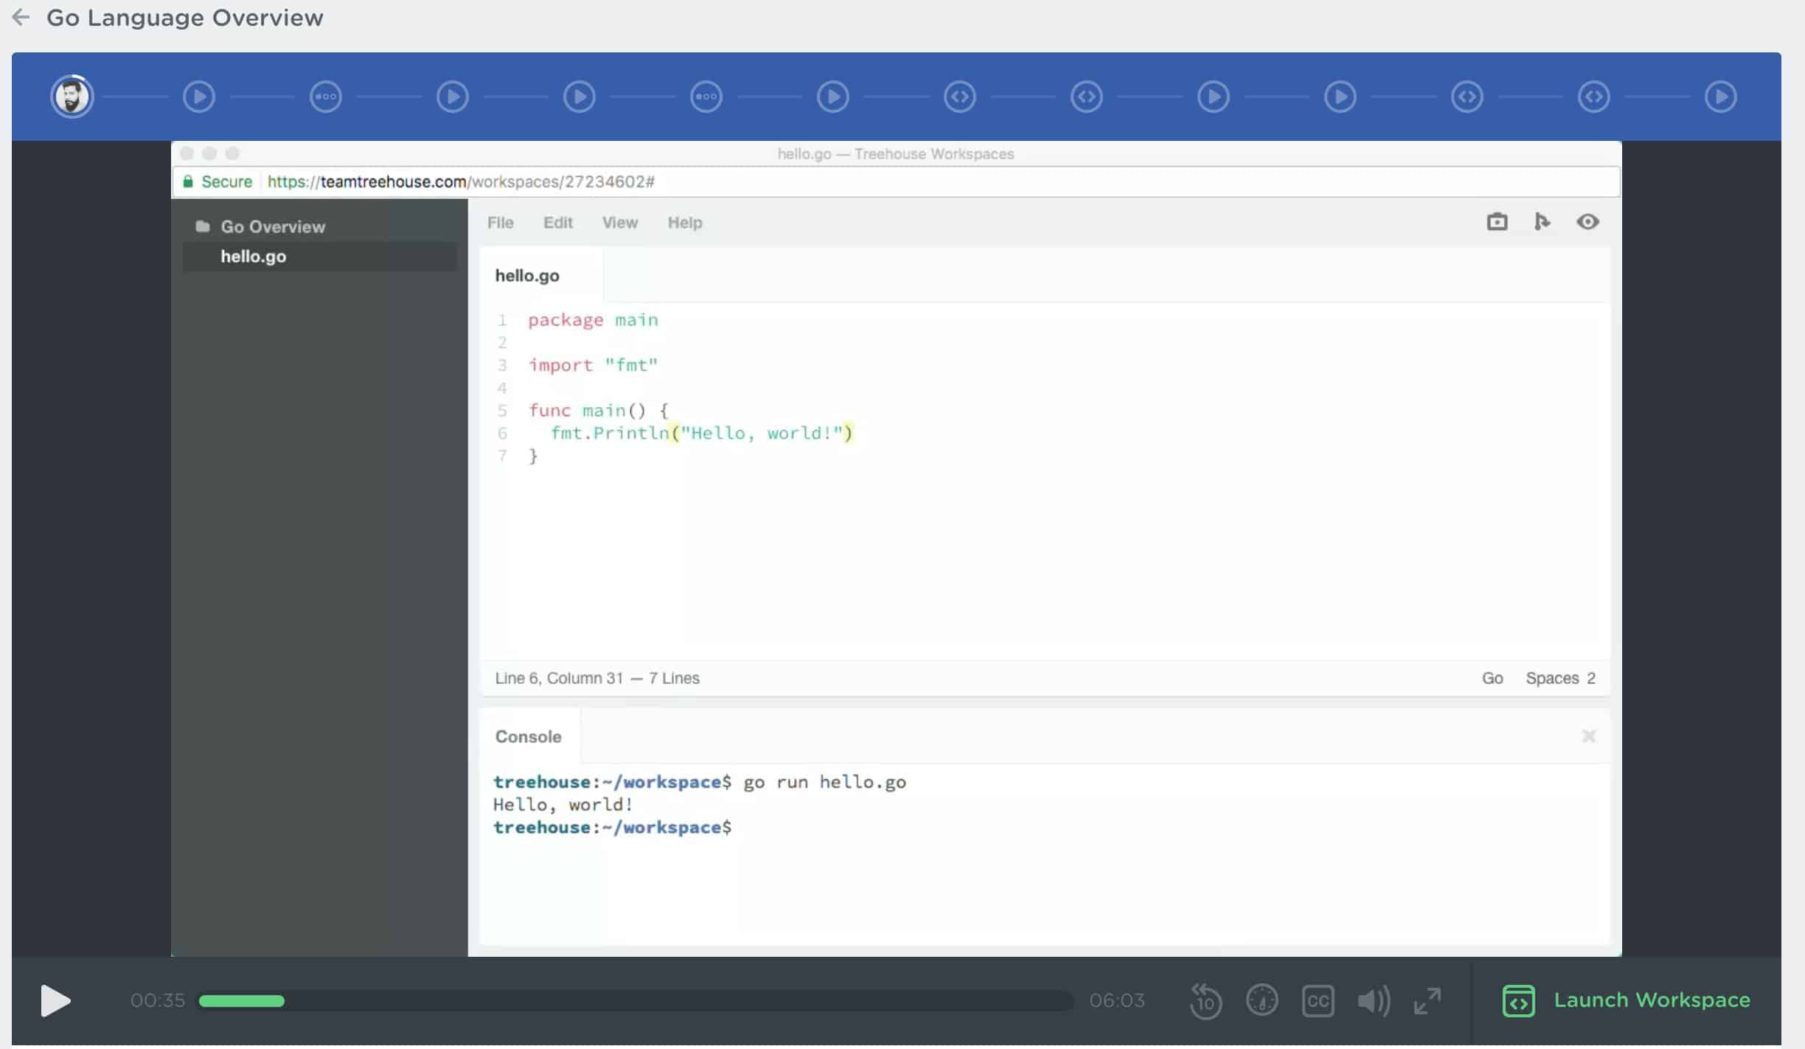
Task: Click the Launch Workspace button
Action: click(x=1625, y=1000)
